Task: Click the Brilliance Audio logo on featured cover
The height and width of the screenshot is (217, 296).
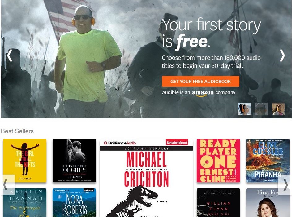Action: point(120,143)
